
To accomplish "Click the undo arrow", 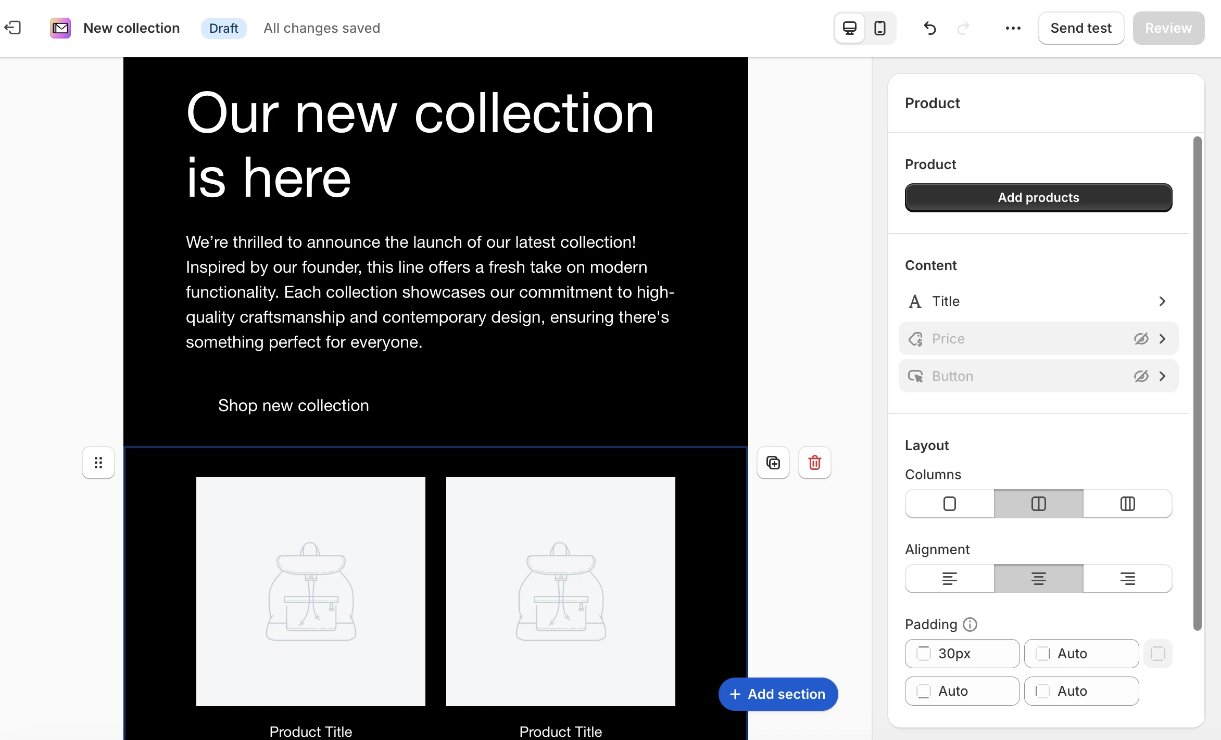I will point(929,28).
